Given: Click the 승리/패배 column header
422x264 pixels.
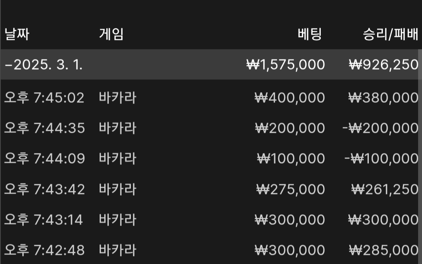Looking at the screenshot, I should tap(390, 34).
